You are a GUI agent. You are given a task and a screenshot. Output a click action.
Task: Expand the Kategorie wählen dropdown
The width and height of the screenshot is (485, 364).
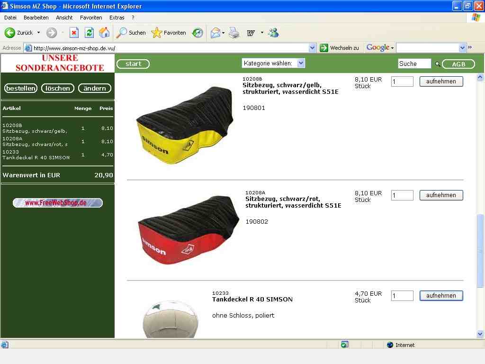tap(301, 63)
